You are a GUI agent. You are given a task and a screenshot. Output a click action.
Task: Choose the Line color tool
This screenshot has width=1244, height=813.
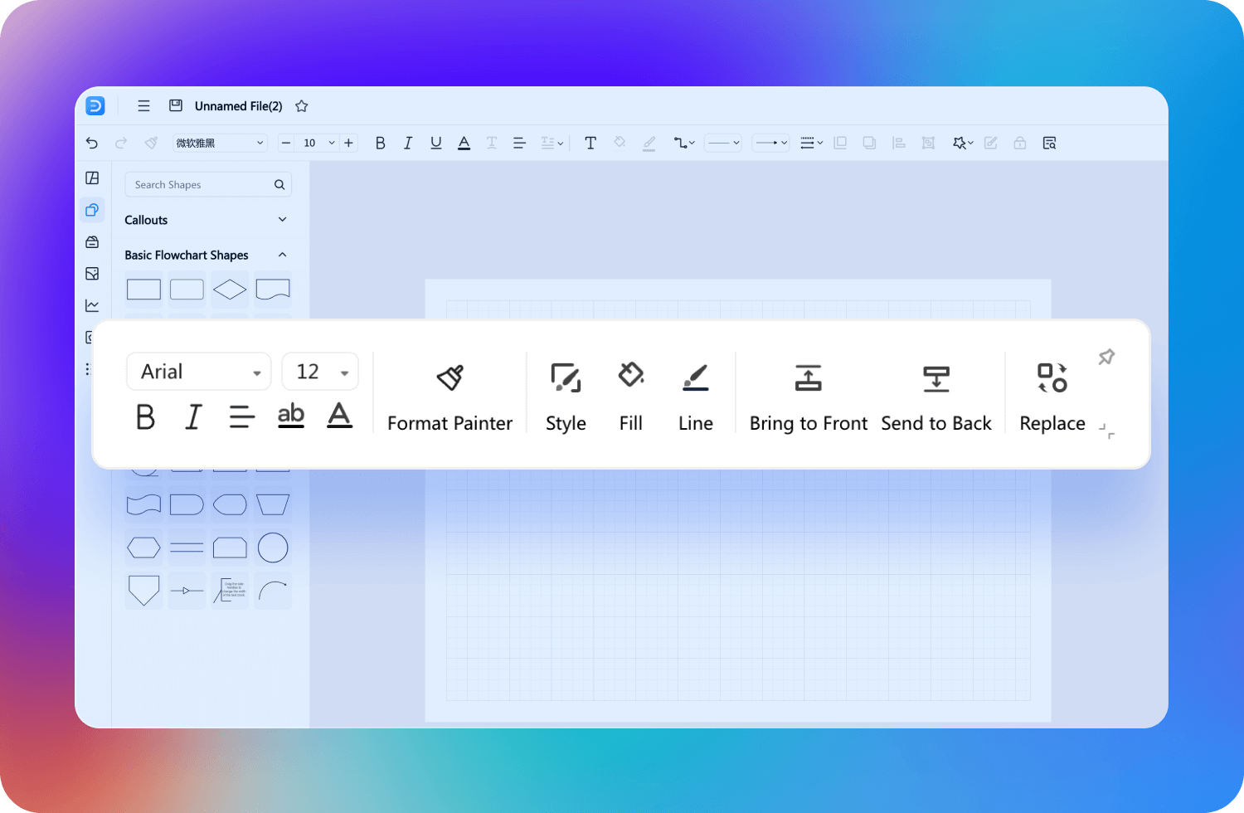pyautogui.click(x=696, y=377)
